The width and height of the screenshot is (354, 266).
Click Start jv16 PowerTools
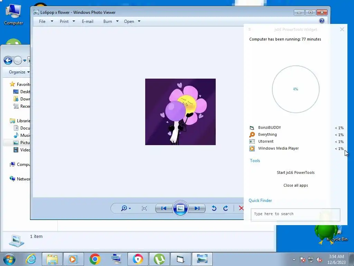click(x=296, y=172)
